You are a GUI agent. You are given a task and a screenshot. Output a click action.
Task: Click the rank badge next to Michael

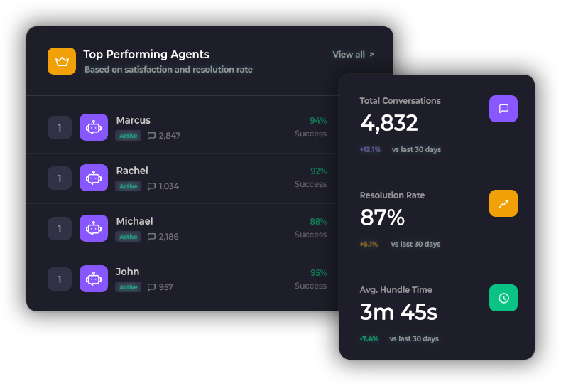pyautogui.click(x=60, y=229)
